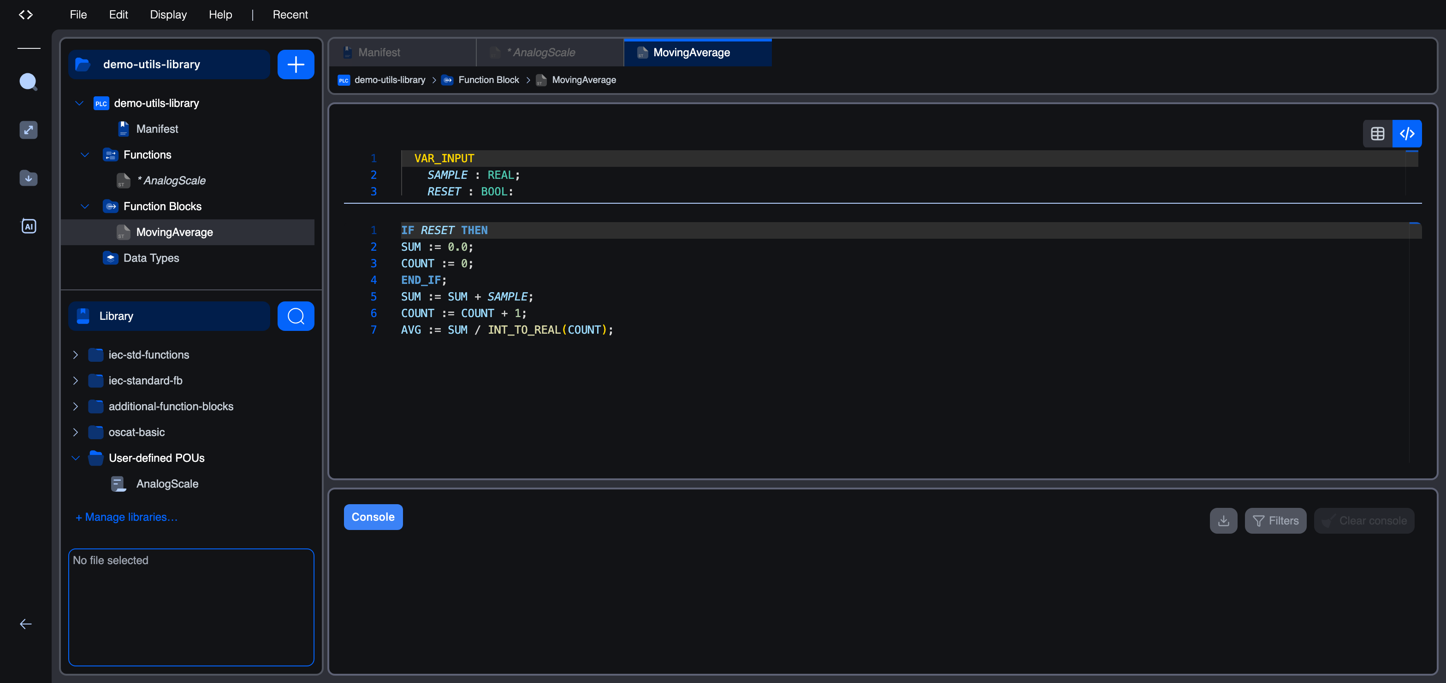
Task: Open the Display menu
Action: [x=168, y=15]
